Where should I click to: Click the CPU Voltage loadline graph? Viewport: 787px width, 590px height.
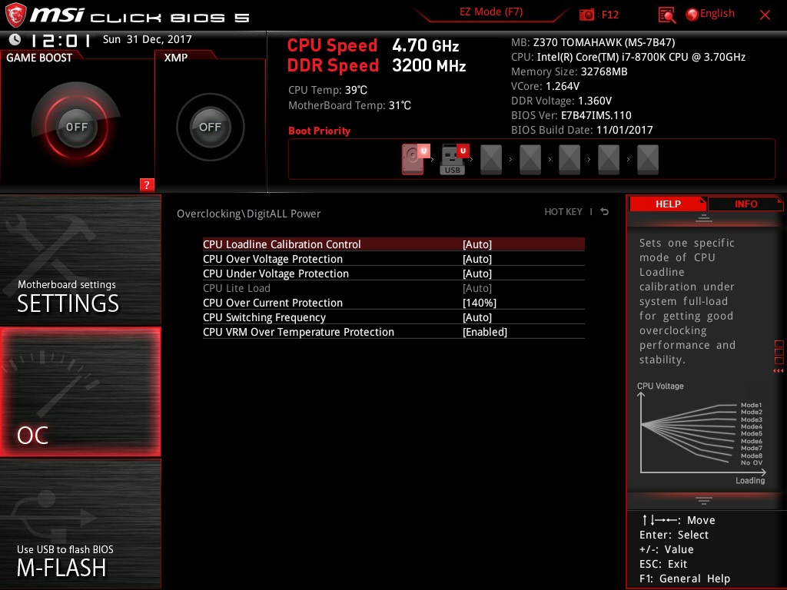(x=702, y=433)
